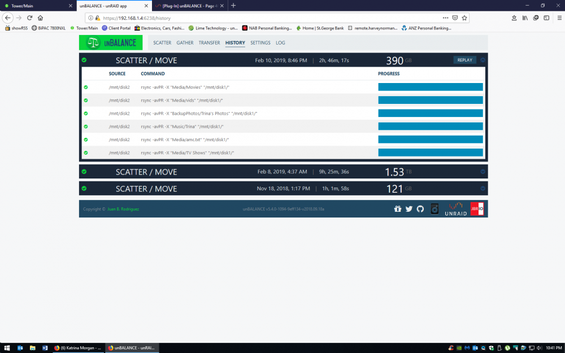
Task: Open ANZ Personal Banking bookmark
Action: pos(426,28)
